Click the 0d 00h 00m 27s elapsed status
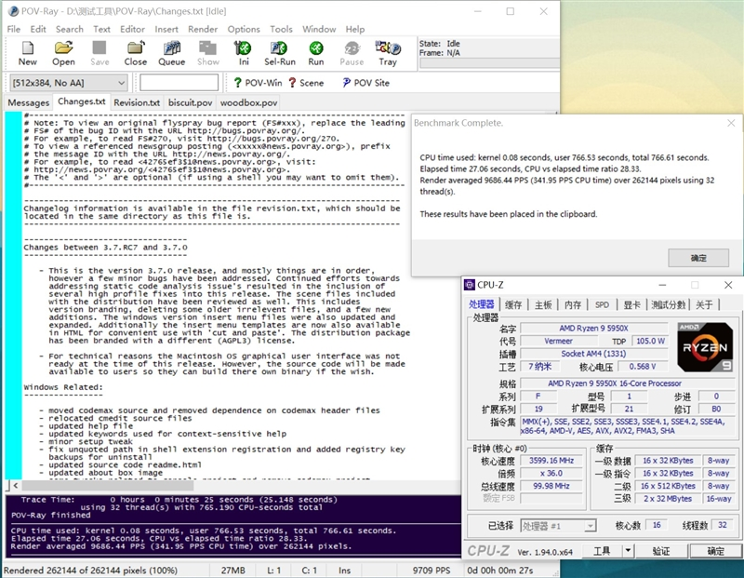Viewport: 744px width, 578px height. tap(500, 570)
